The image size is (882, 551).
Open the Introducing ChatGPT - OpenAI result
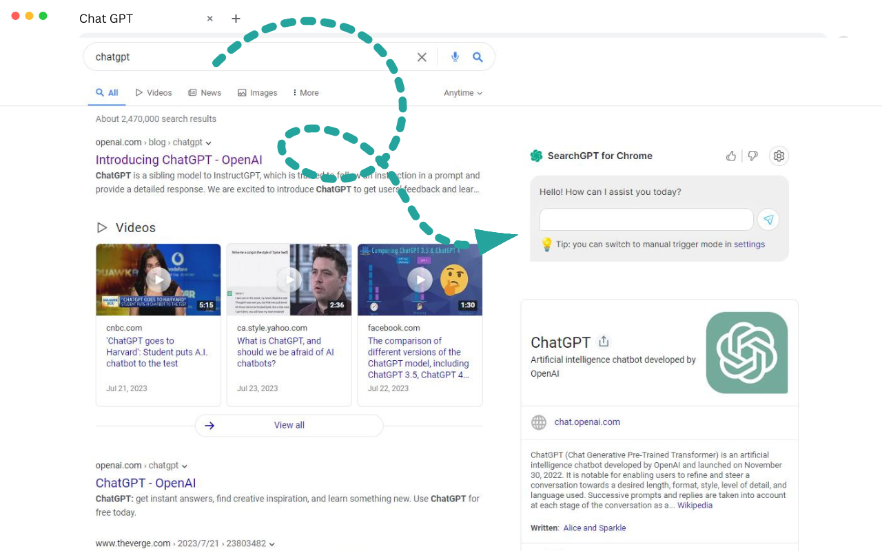pos(179,160)
